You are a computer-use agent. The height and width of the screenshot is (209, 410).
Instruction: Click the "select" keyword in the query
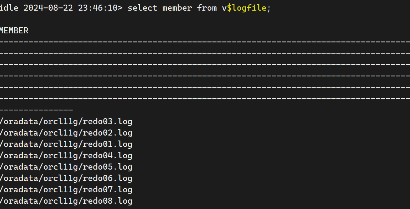point(142,8)
